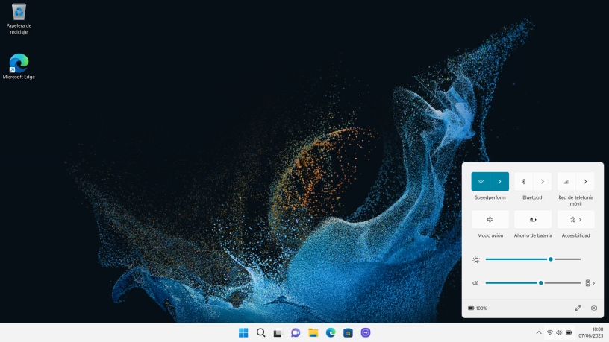Toggle mobile network signal button
Screen dimensions: 609x342
[x=566, y=182]
